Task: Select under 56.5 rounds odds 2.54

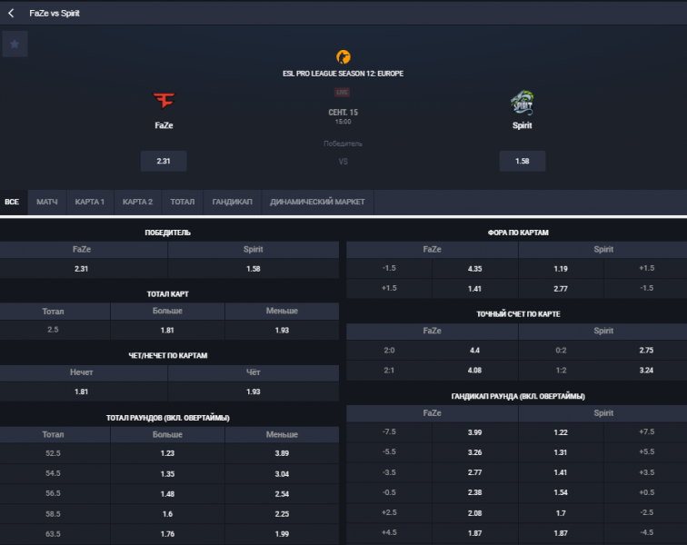Action: click(282, 494)
